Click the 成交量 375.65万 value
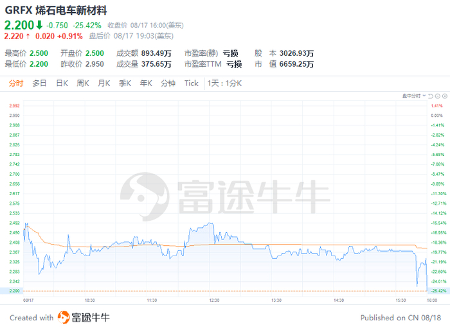This screenshot has width=450, height=330. 156,64
